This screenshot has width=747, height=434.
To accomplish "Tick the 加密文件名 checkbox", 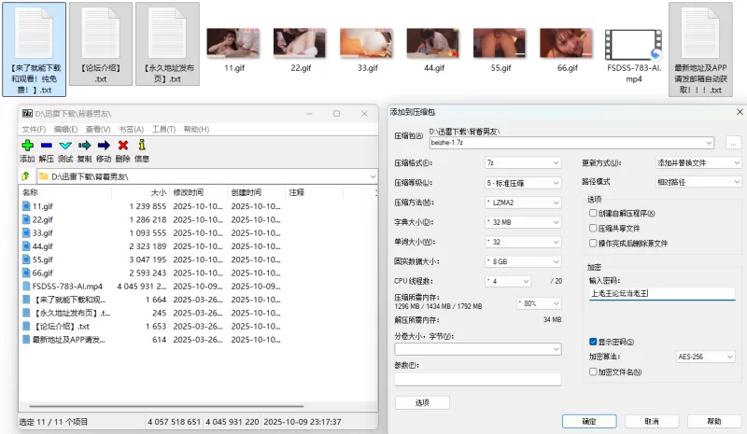I will pyautogui.click(x=593, y=371).
